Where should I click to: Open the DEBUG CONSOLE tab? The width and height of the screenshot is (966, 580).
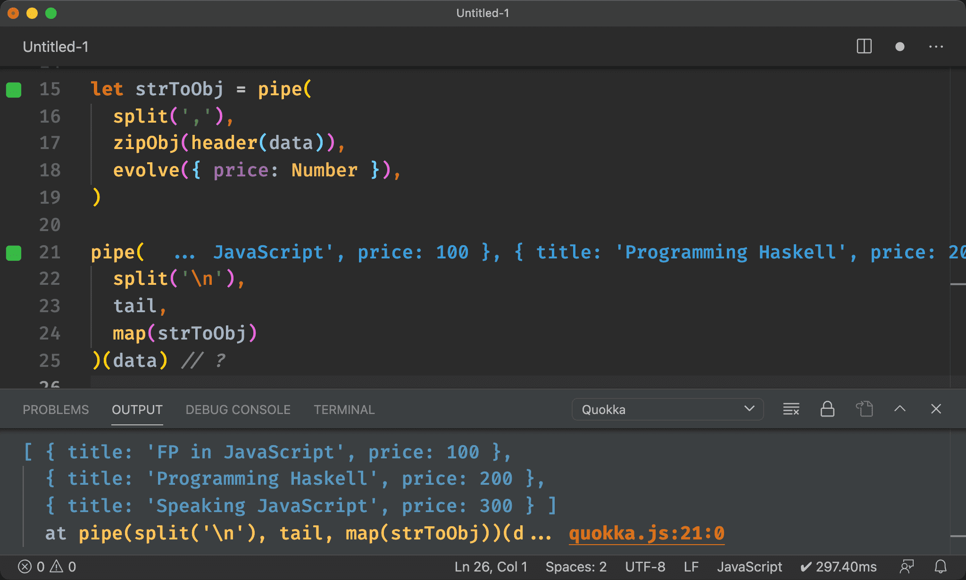tap(238, 410)
